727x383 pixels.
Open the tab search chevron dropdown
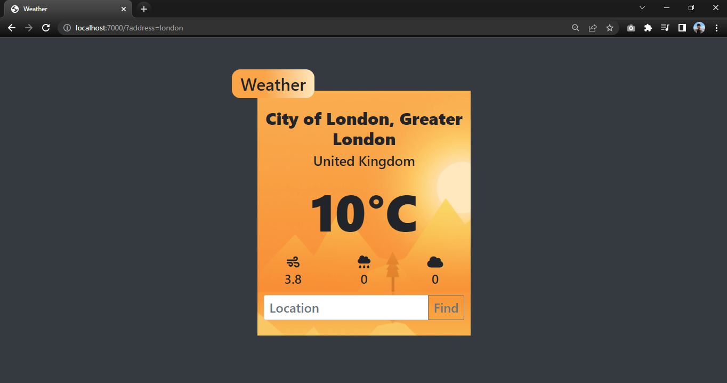click(x=642, y=8)
